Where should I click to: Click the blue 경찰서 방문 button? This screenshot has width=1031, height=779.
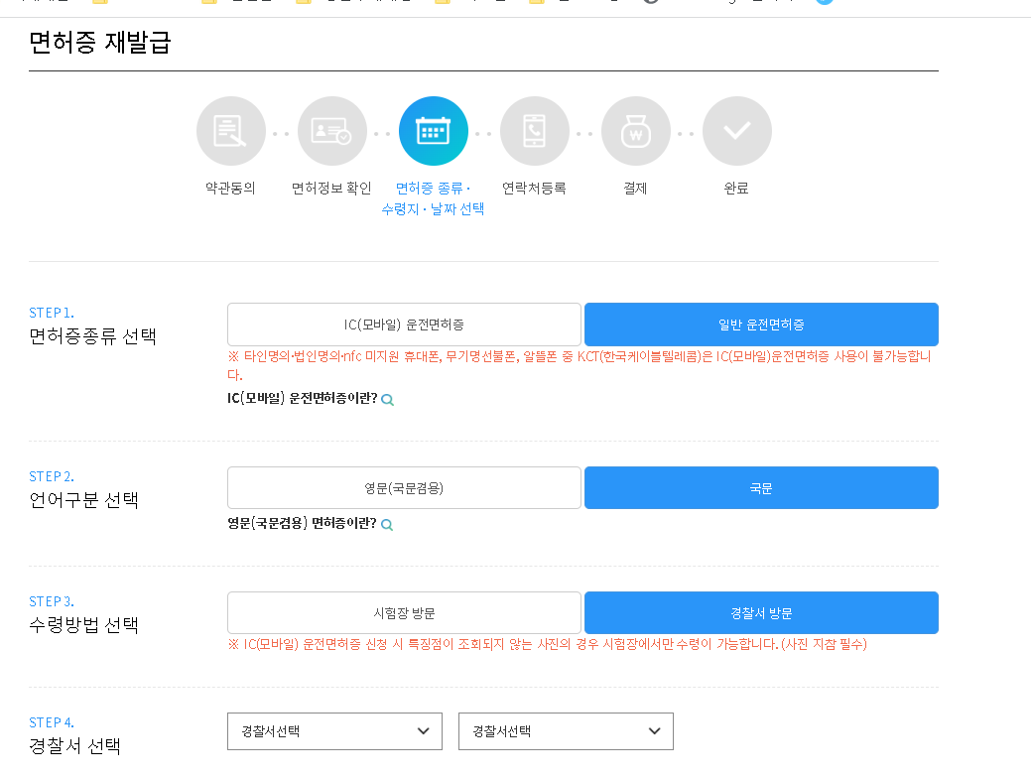pos(761,612)
